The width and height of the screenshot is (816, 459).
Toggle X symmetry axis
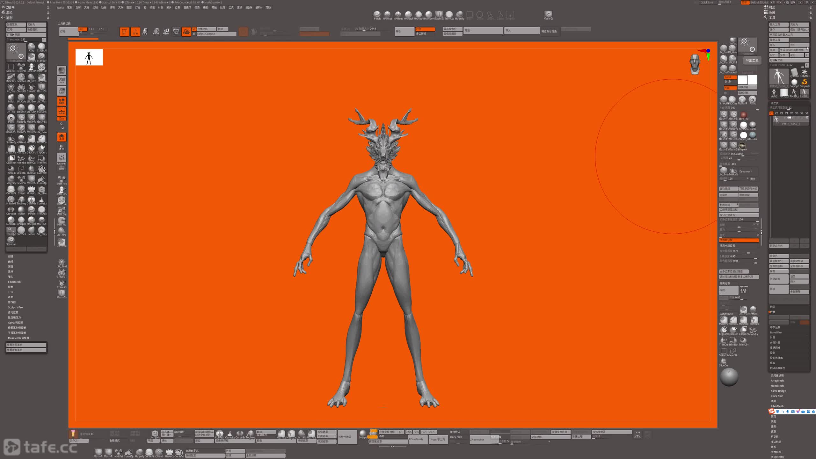tap(82, 29)
